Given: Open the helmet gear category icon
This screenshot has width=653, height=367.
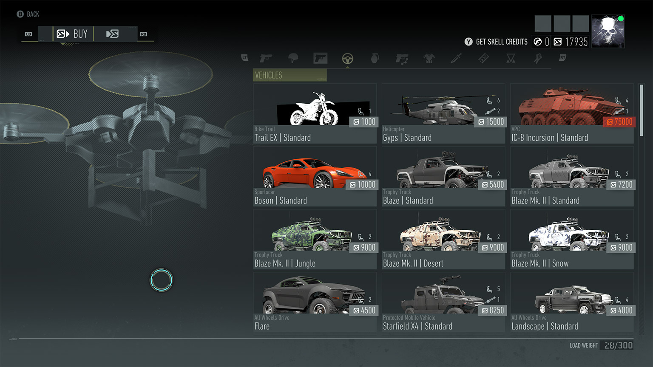Looking at the screenshot, I should click(x=293, y=58).
